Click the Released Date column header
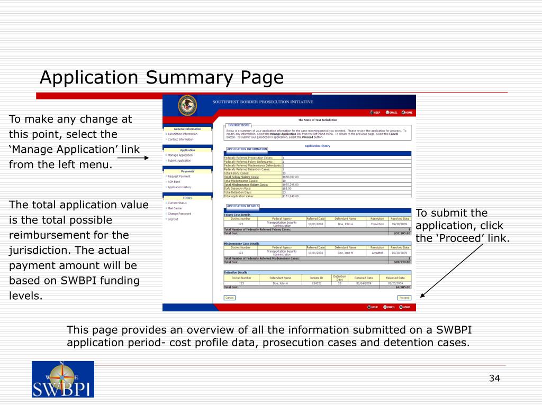The image size is (542, 406). point(395,278)
